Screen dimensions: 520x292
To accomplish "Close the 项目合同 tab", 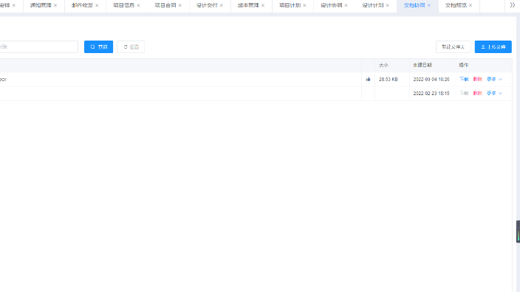I will click(x=179, y=5).
